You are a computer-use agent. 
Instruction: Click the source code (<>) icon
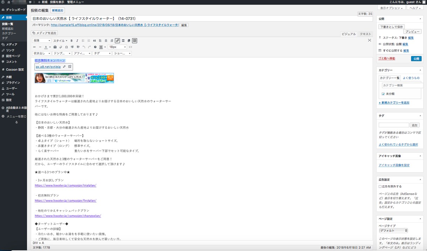pos(130,47)
